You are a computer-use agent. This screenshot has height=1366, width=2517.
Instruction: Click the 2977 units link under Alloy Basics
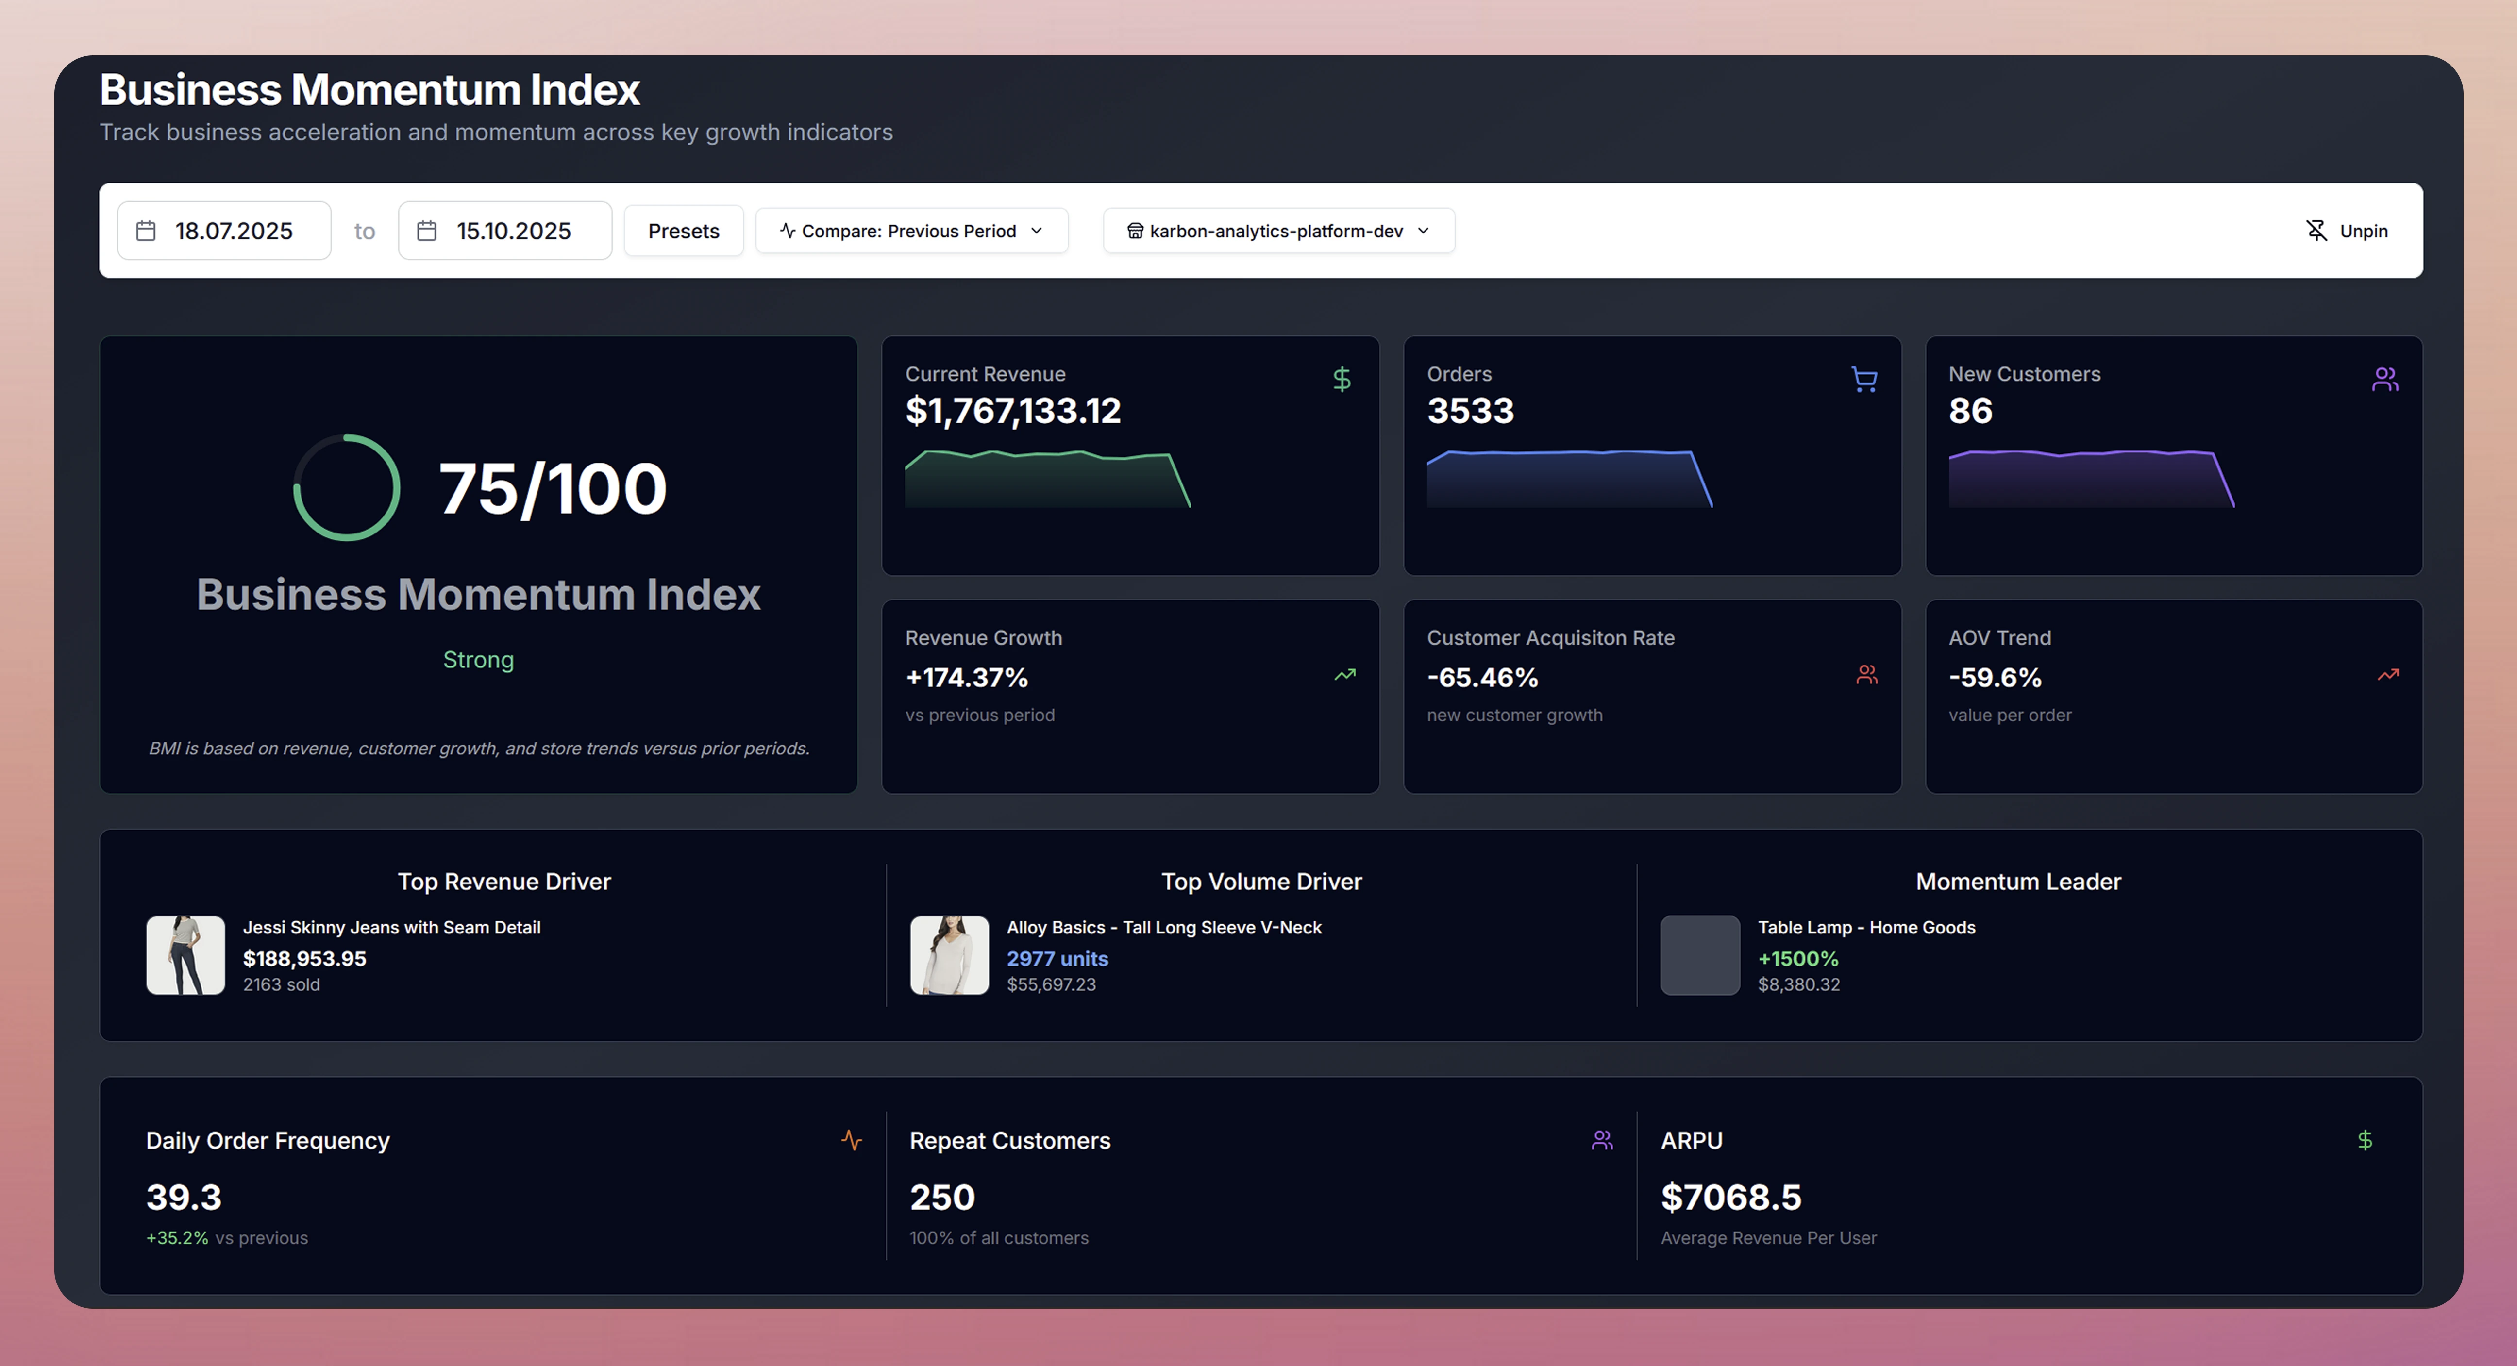point(1057,959)
